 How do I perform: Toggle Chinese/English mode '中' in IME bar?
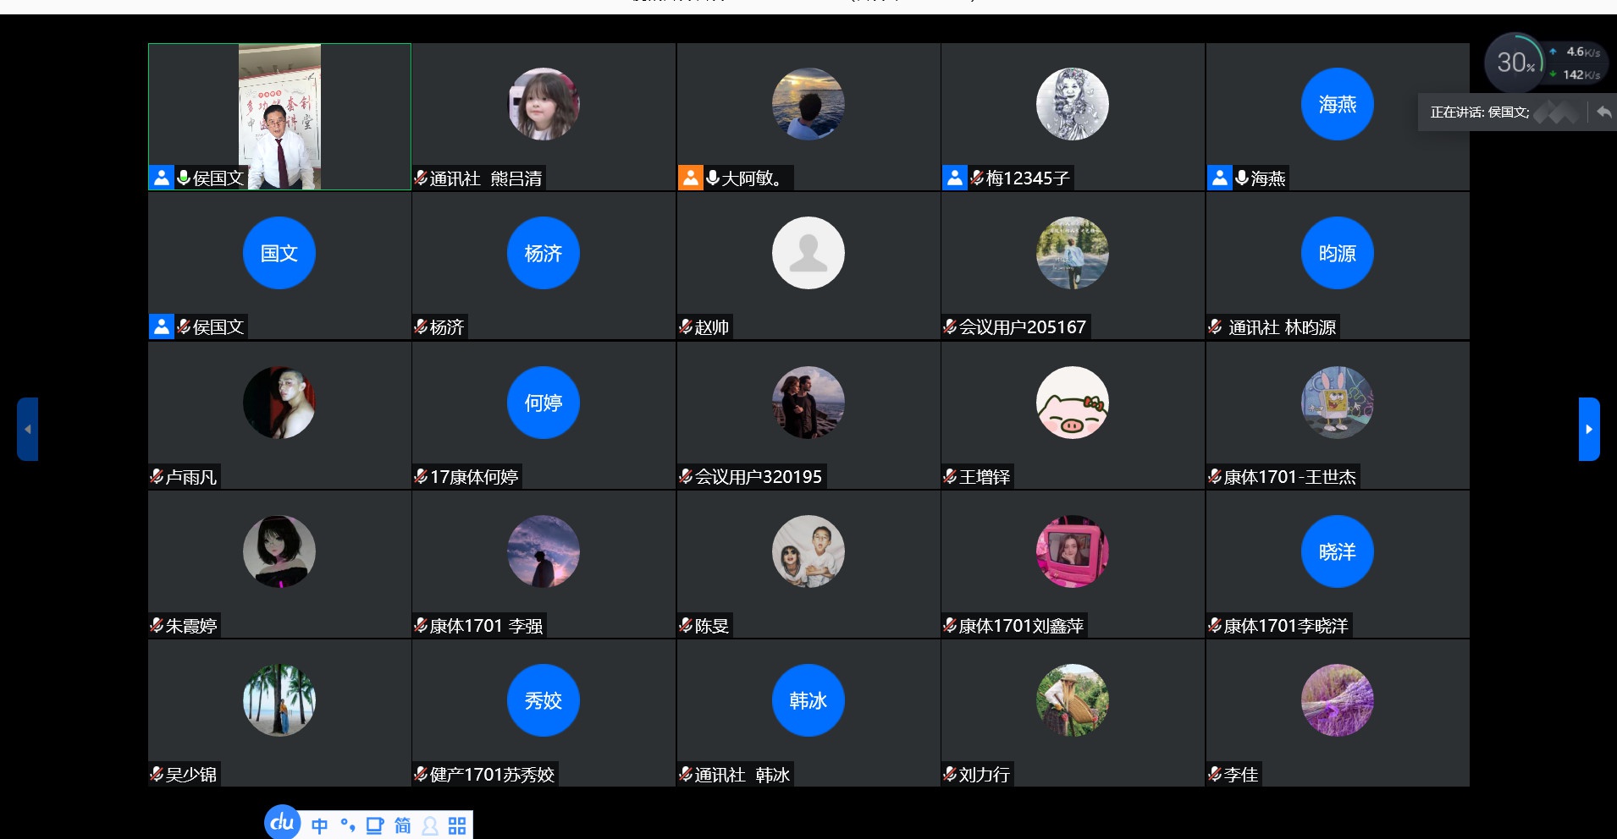[319, 825]
